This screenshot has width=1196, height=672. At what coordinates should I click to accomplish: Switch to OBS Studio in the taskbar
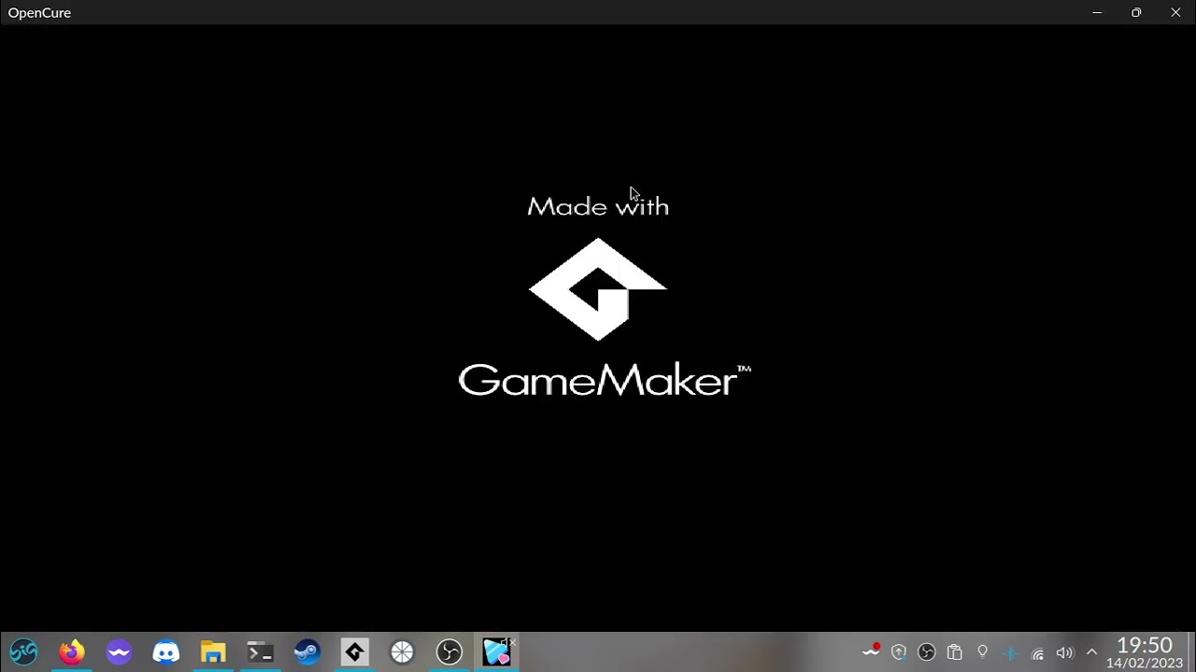pyautogui.click(x=449, y=651)
